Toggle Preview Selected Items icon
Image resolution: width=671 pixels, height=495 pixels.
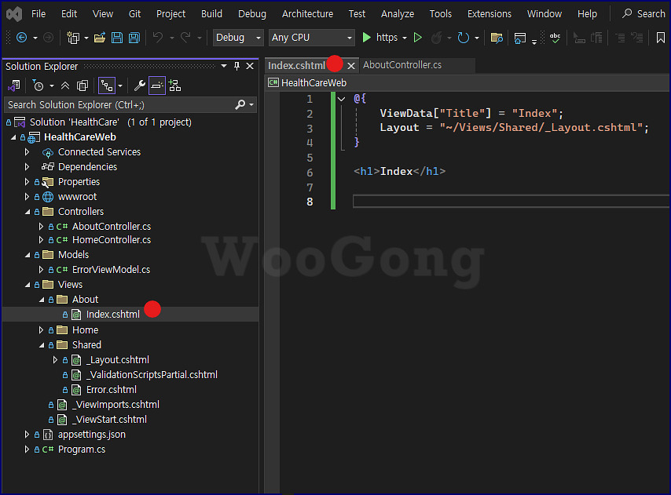157,86
